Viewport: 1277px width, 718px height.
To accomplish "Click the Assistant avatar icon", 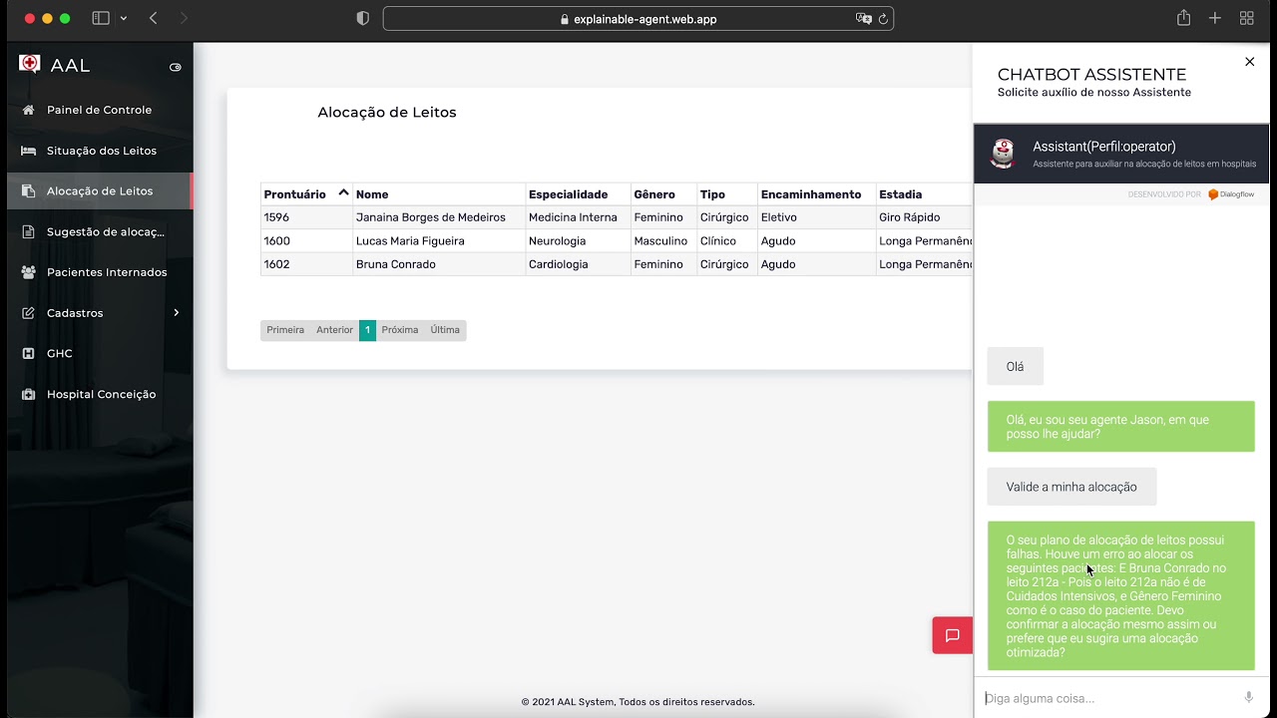I will pyautogui.click(x=1003, y=154).
